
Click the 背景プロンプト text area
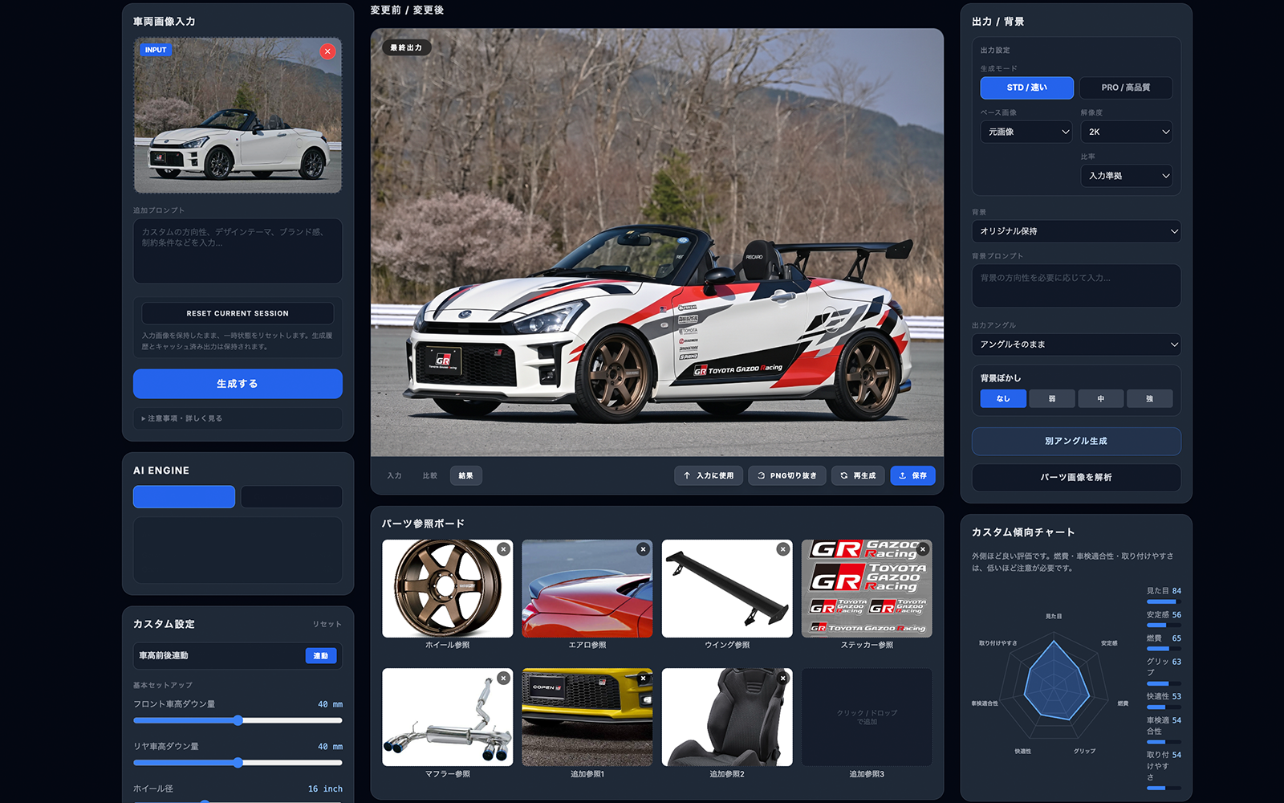coord(1076,286)
